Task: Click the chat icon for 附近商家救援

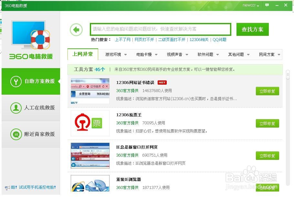Action: [16, 134]
